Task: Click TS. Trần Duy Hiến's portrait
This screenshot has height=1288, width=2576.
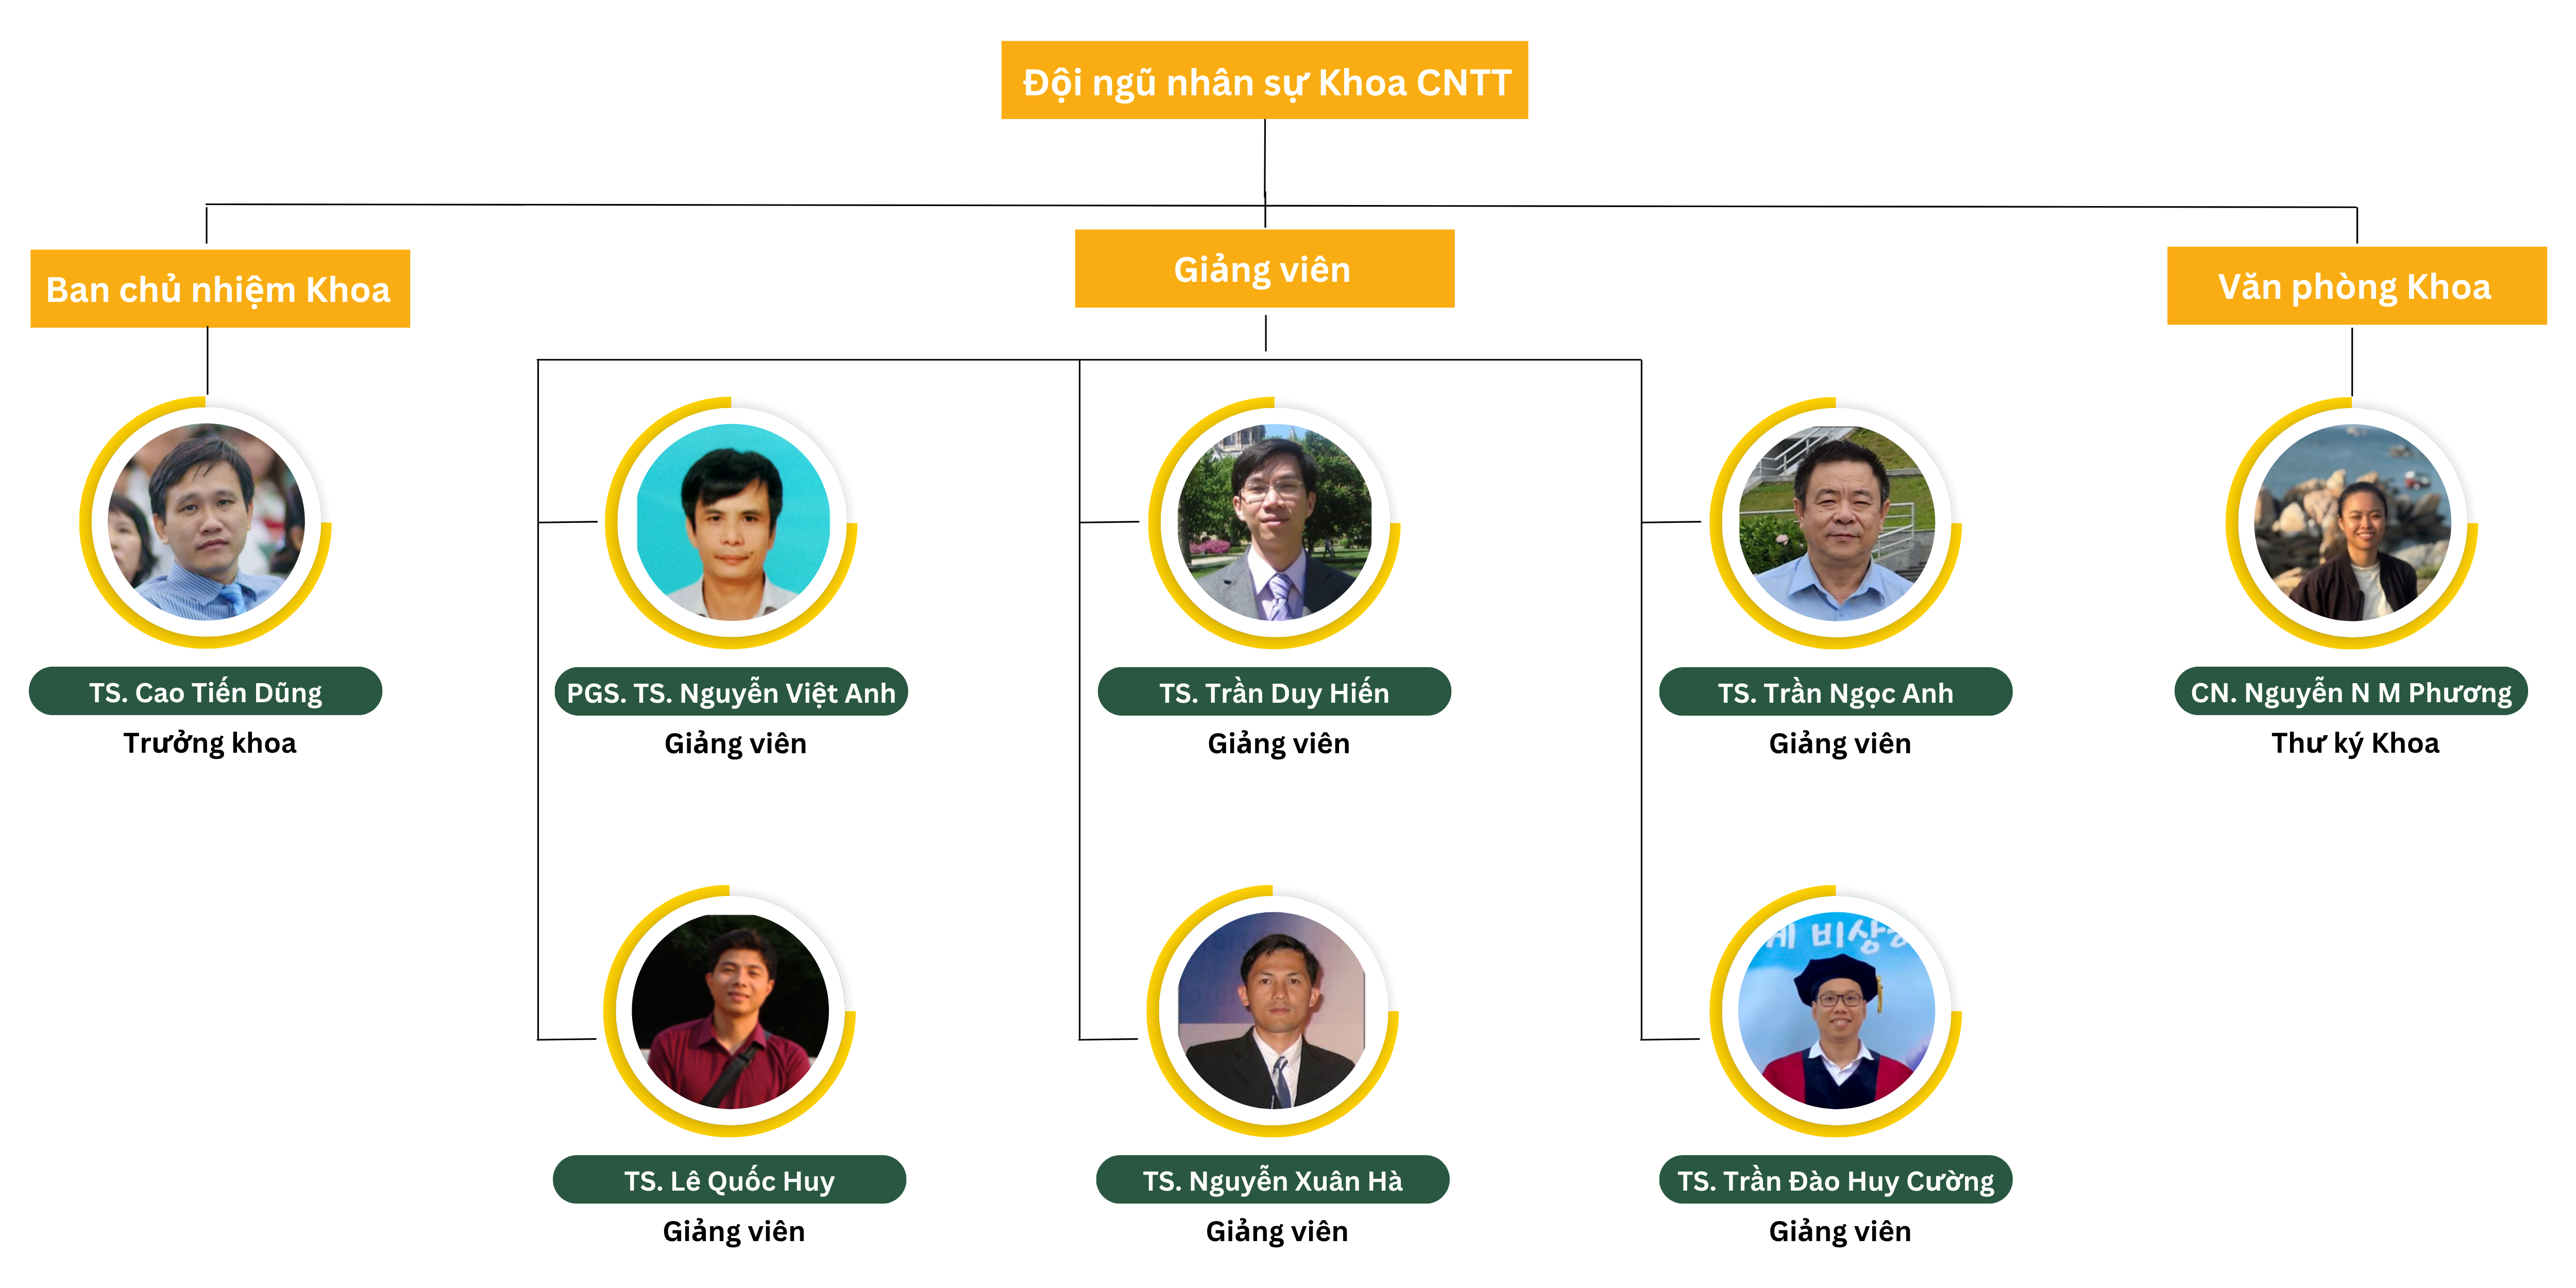Action: click(1275, 522)
